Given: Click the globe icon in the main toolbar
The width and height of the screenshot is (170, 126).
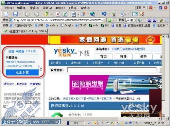Looking at the screenshot, I should (92, 14).
